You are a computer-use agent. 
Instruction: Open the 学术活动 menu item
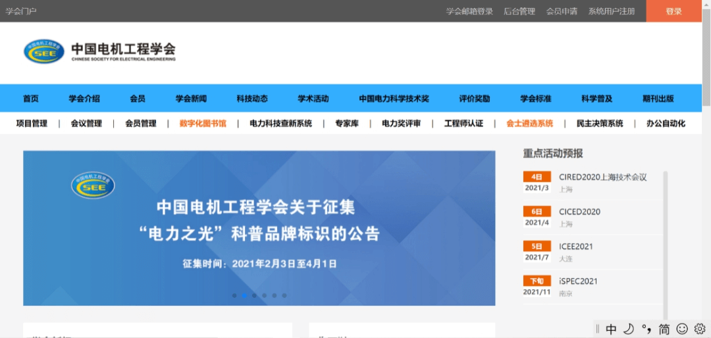pyautogui.click(x=313, y=98)
